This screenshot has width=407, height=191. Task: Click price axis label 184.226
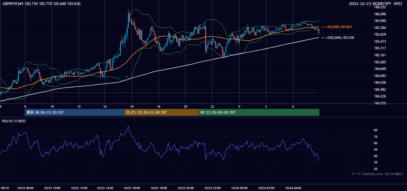(380, 96)
